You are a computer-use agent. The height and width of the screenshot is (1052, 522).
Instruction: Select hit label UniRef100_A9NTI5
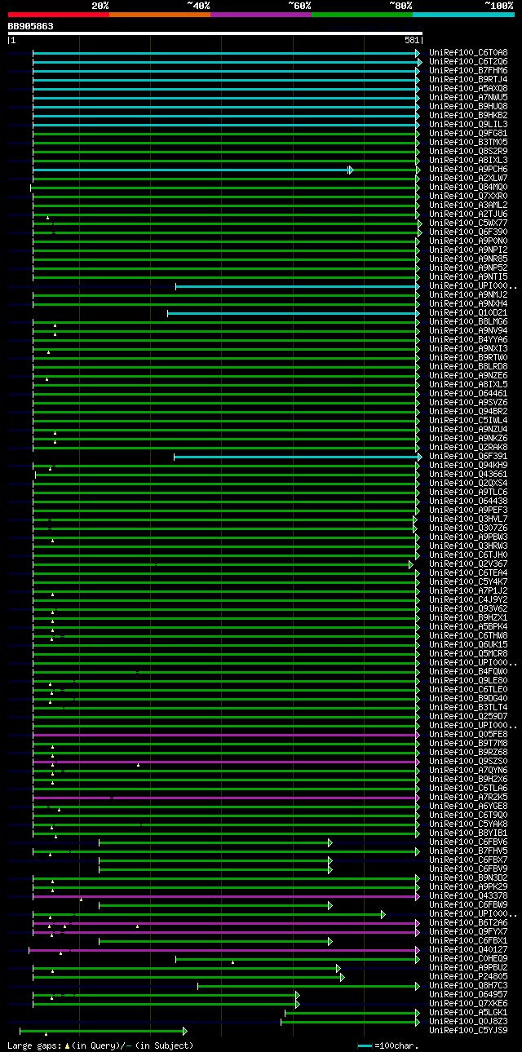[468, 276]
